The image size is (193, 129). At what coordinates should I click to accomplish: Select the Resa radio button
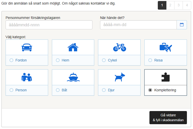[x=150, y=60]
